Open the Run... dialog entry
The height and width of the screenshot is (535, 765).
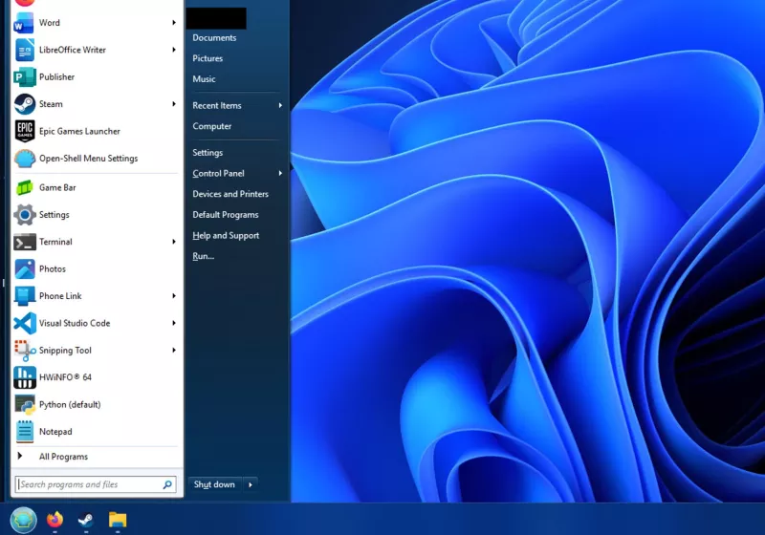click(x=204, y=256)
